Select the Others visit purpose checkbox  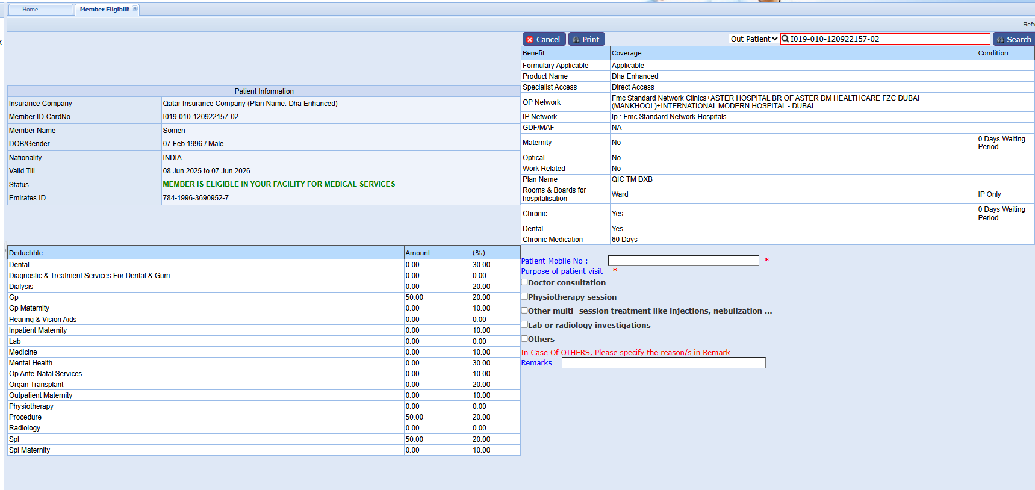pyautogui.click(x=524, y=339)
